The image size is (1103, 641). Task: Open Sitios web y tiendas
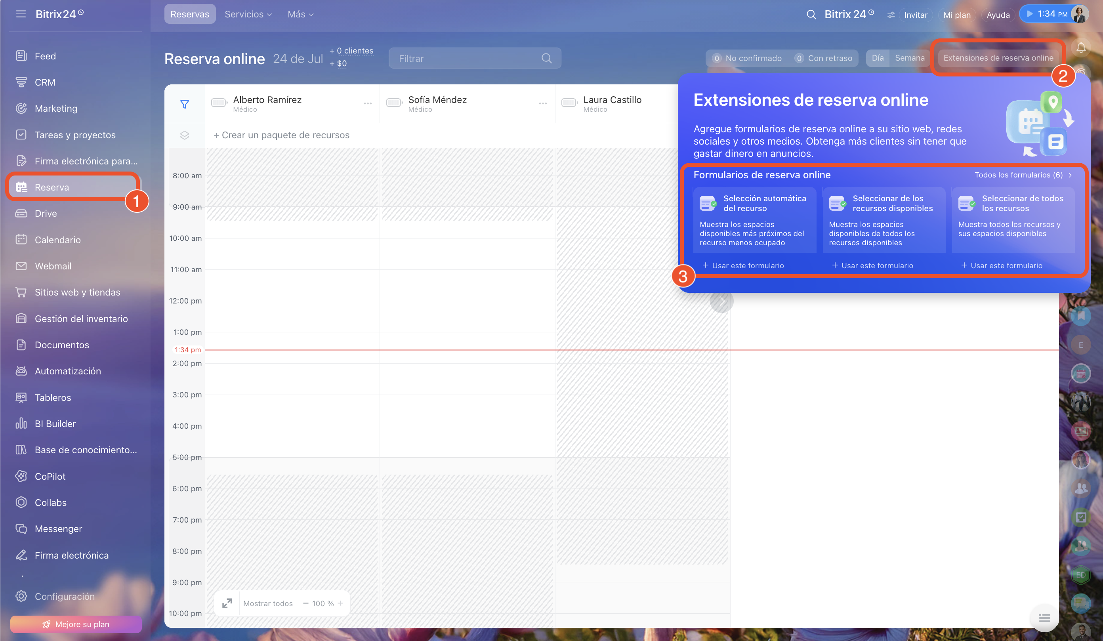[x=77, y=292]
